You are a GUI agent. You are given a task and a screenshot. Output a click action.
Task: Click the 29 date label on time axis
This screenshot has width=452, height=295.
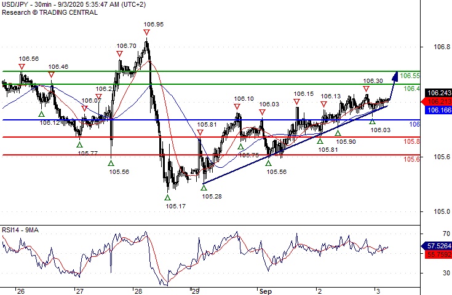pyautogui.click(x=195, y=291)
